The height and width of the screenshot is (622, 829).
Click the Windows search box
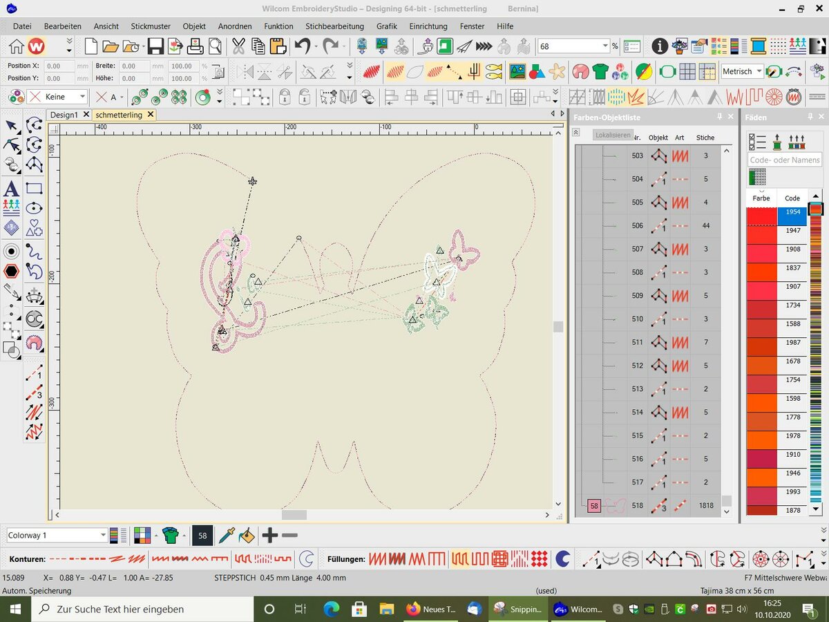click(142, 609)
